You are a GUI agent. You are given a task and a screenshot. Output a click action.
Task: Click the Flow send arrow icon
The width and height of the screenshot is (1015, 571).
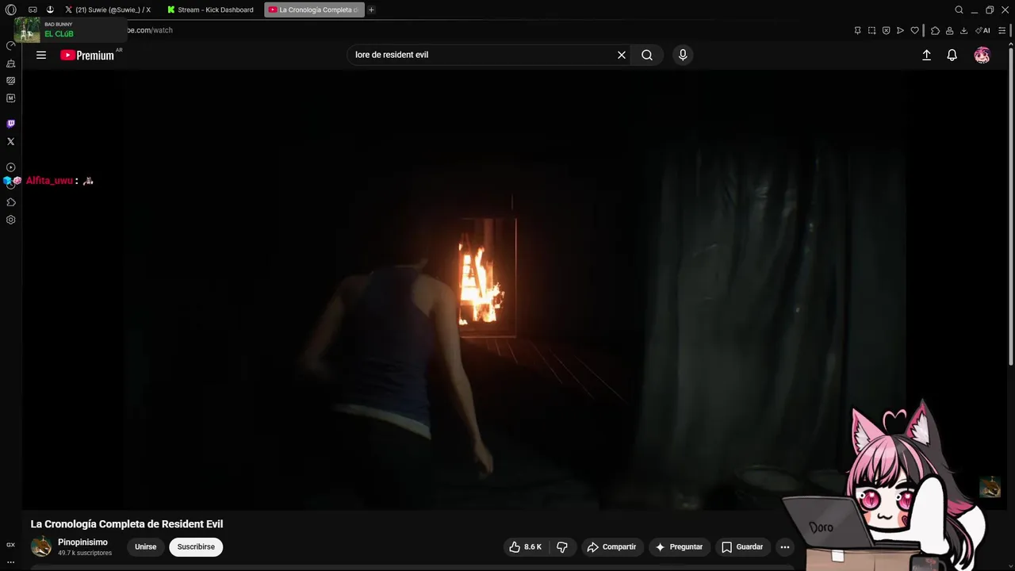(x=900, y=30)
